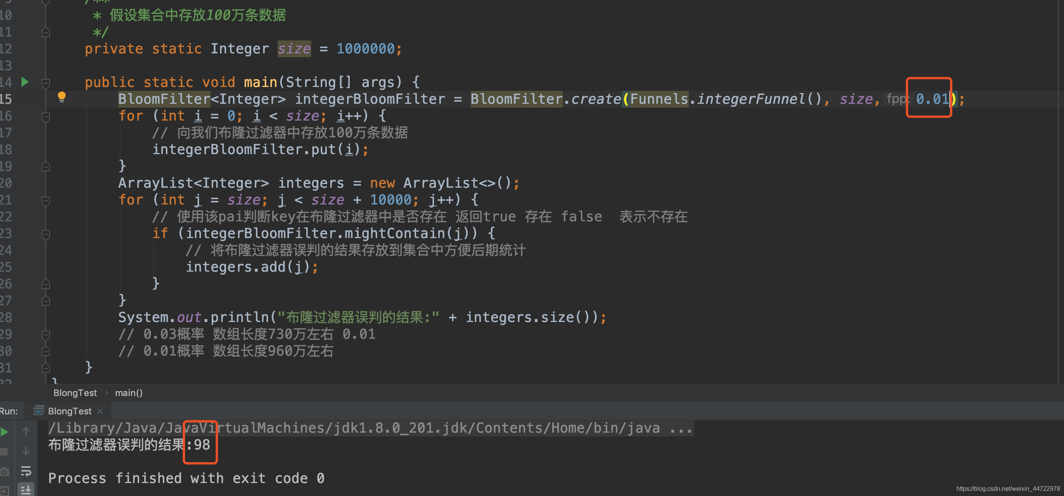
Task: Click the highlighted size field declaration
Action: [x=294, y=49]
